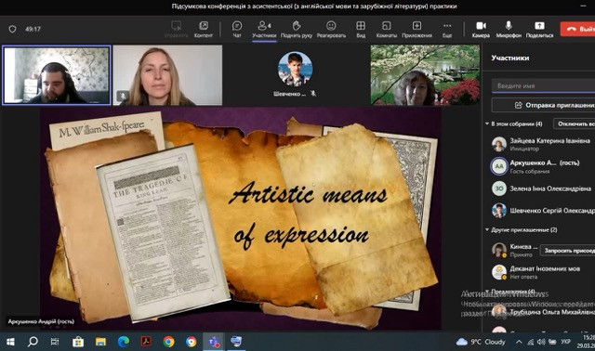Viewport: 595px width, 351px height.
Task: Click the bearded man's video tile
Action: 57,75
